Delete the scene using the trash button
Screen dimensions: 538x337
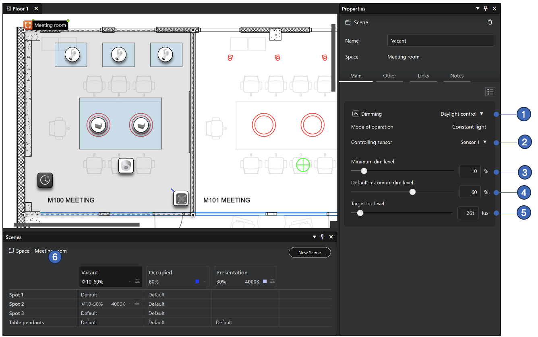(490, 22)
